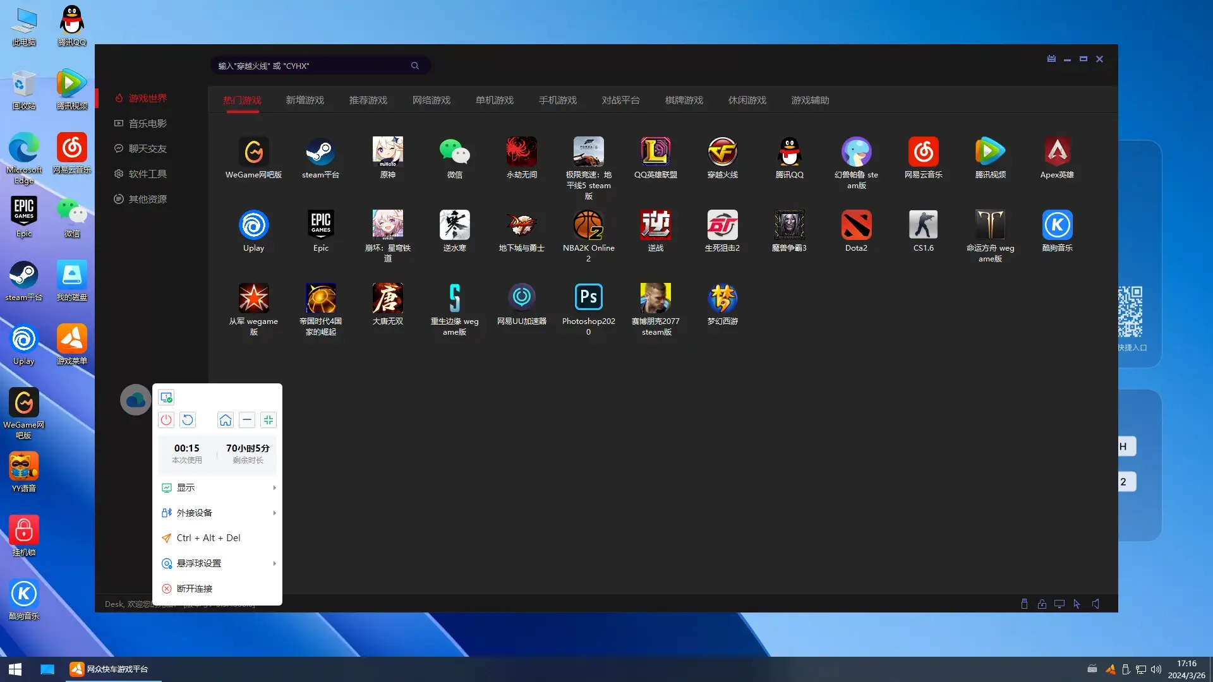This screenshot has width=1213, height=682.
Task: Open the 休闲游戏 tab
Action: (x=747, y=100)
